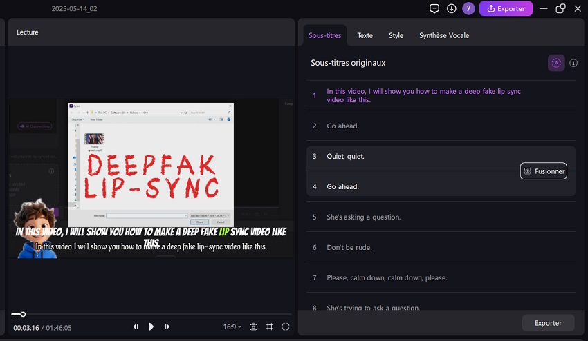Click the AI translate subtitles icon
Image resolution: width=588 pixels, height=341 pixels.
pyautogui.click(x=555, y=63)
